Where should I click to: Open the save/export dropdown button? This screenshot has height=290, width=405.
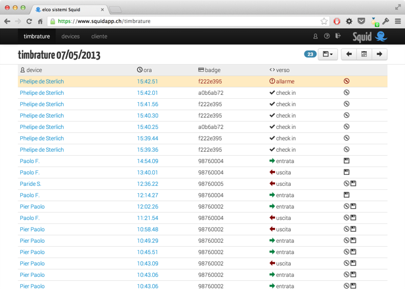coord(328,54)
